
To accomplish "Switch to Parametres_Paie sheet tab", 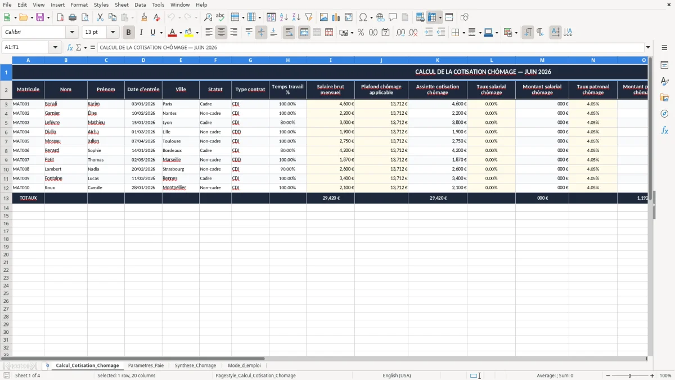I will 146,365.
